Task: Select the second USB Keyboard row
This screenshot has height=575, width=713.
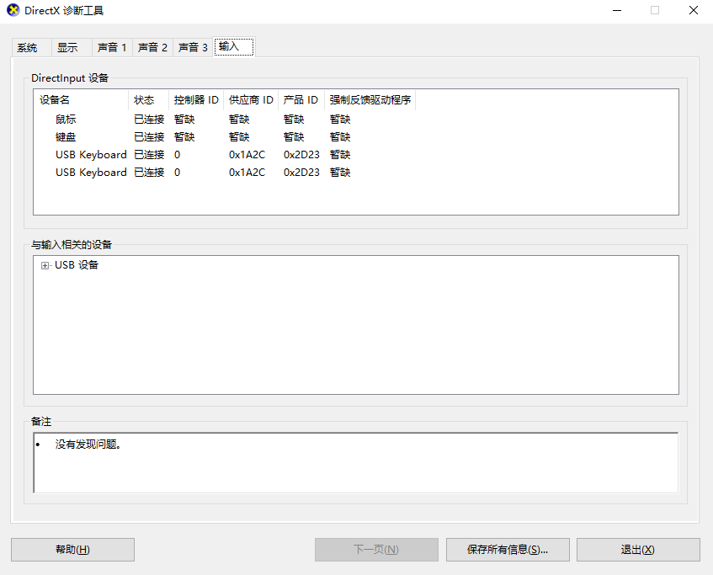Action: click(x=91, y=173)
